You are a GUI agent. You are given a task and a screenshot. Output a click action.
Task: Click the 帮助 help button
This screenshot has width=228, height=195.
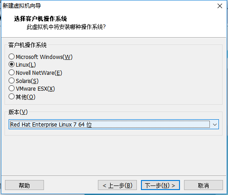(x=24, y=185)
